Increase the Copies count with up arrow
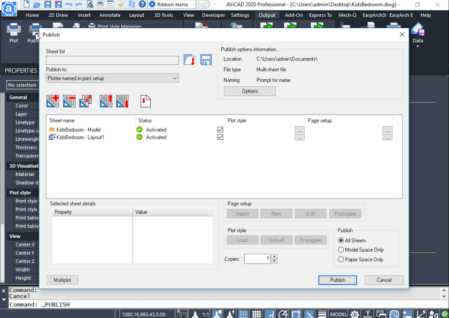449x318 pixels. [x=274, y=256]
